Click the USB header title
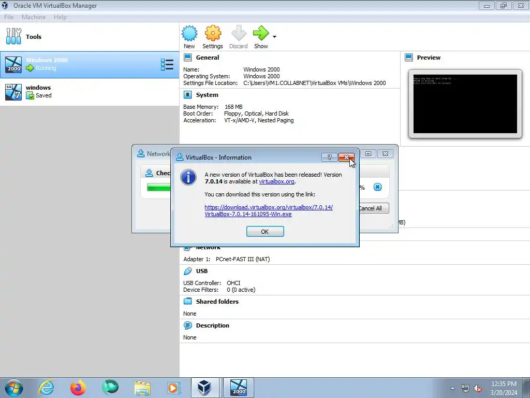Viewport: 530px width, 398px height. 202,271
